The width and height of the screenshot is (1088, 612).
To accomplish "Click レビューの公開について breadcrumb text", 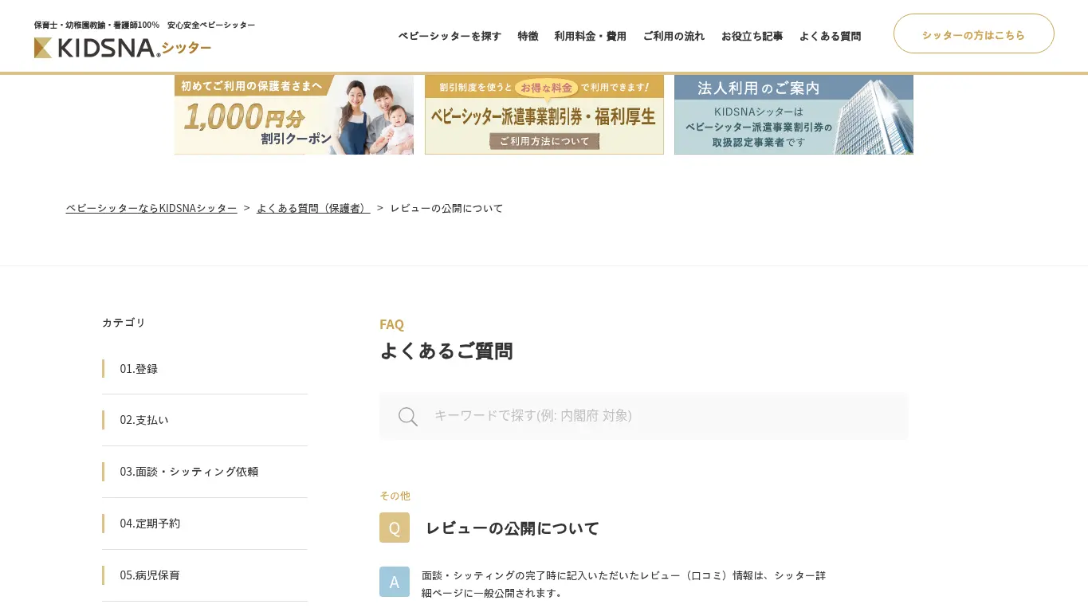I will pos(447,208).
